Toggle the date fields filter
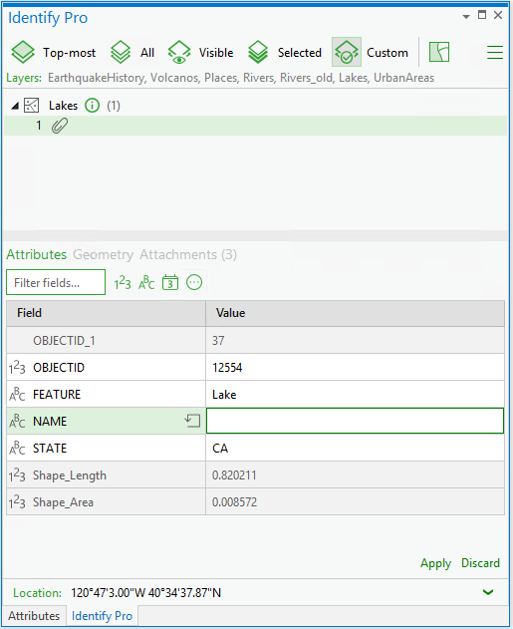Image resolution: width=513 pixels, height=629 pixels. (x=170, y=283)
